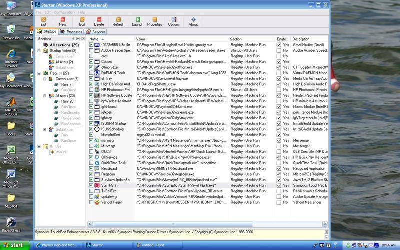Screen dimensions: 400x250
Task: Click the About toolbar icon
Action: click(193, 21)
